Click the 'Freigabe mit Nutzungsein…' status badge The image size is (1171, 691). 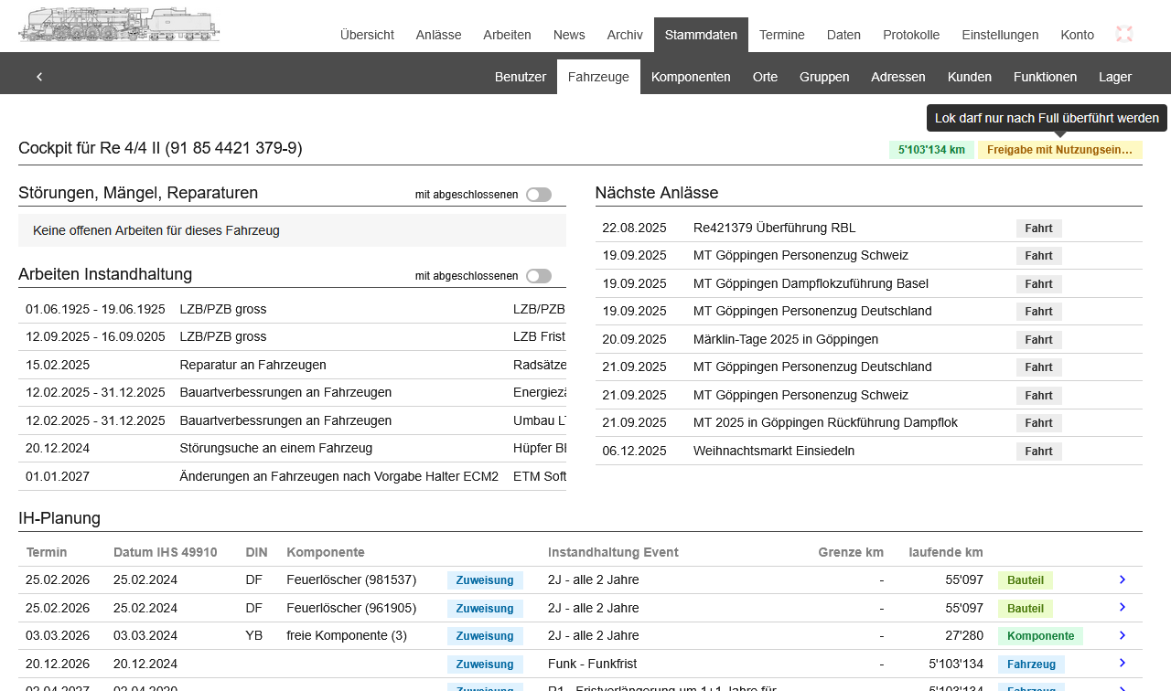click(x=1059, y=150)
